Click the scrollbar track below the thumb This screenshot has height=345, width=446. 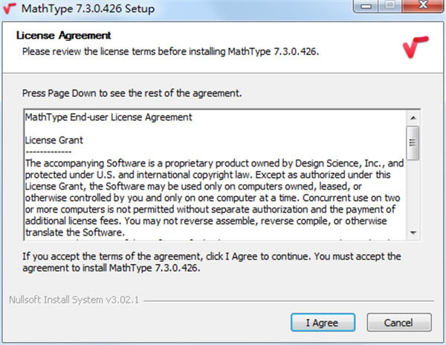(413, 193)
